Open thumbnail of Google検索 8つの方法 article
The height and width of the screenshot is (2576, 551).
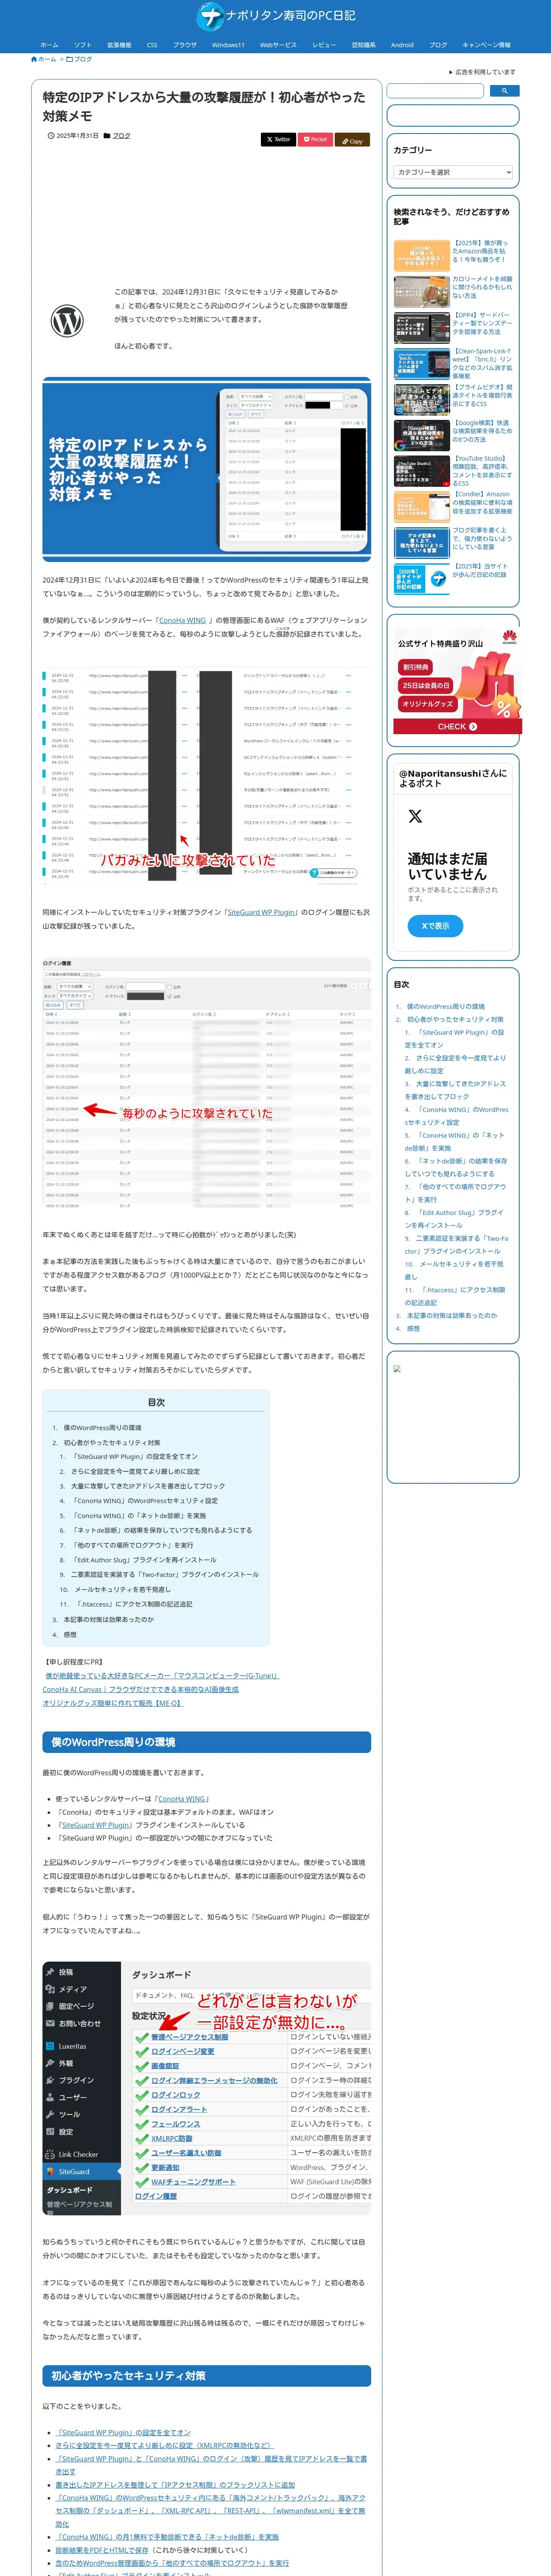point(421,435)
